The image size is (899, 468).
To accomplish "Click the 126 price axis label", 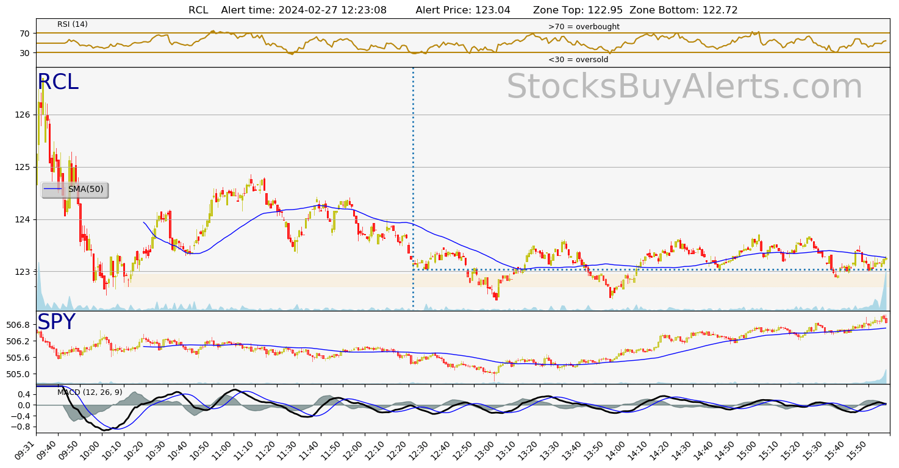I will point(23,115).
